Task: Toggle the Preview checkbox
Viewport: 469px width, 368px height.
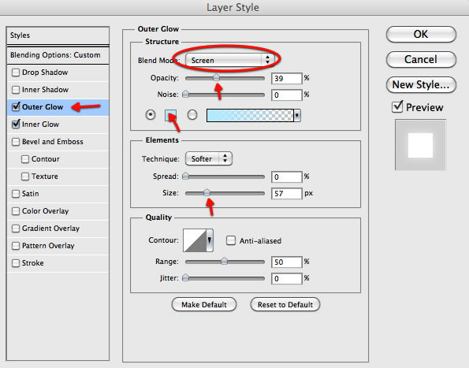Action: pos(397,106)
